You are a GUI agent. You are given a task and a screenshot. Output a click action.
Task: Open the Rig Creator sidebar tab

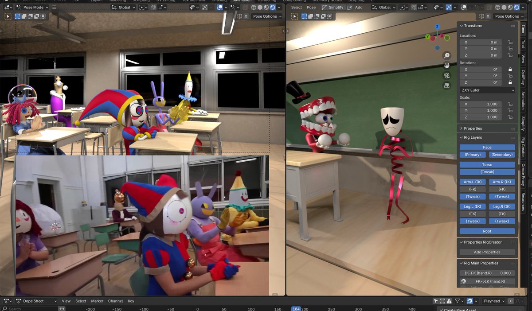pos(523,147)
